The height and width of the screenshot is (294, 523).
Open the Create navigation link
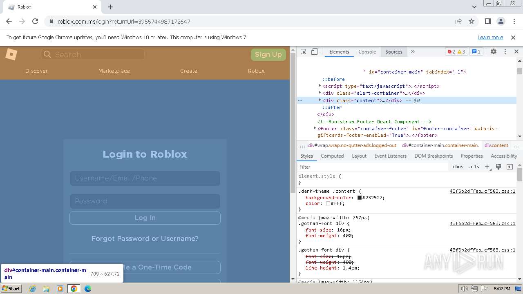[189, 71]
